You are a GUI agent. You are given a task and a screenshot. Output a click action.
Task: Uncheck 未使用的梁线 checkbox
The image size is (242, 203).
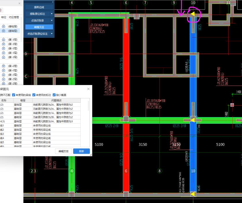(14, 95)
